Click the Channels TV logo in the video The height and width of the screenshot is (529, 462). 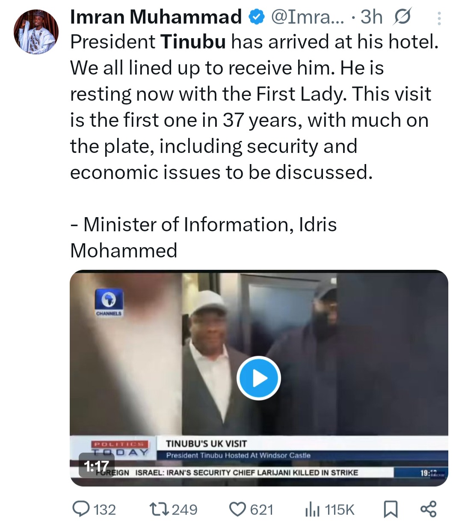(x=107, y=304)
